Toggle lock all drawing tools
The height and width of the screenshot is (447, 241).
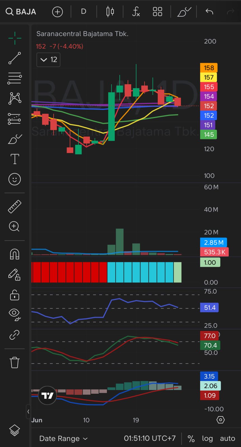(x=15, y=295)
